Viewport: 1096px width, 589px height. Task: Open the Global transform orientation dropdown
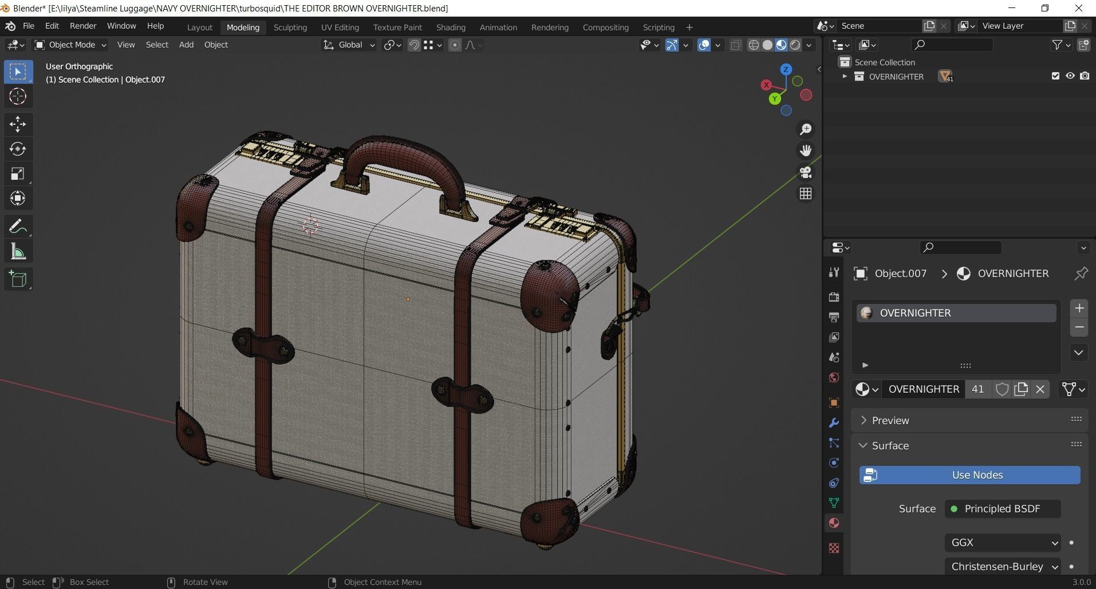tap(349, 45)
